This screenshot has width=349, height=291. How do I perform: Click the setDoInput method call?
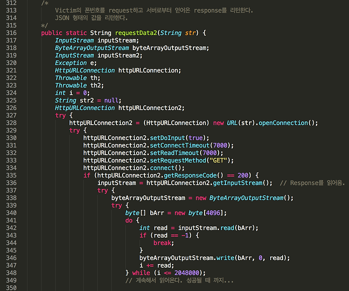click(x=167, y=138)
